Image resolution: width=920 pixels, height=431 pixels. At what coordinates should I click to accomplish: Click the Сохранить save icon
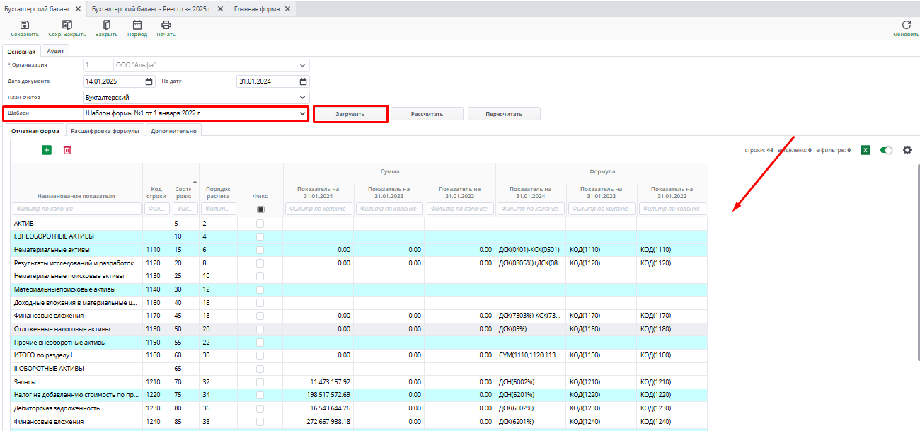click(x=25, y=25)
